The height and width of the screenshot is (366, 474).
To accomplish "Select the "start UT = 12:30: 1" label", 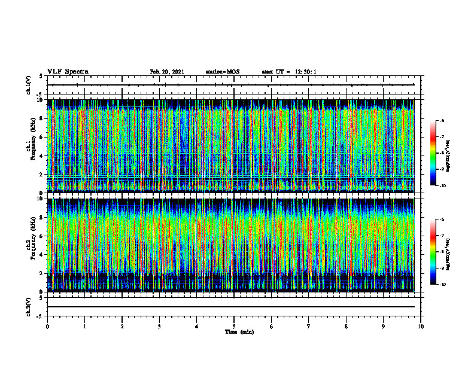I will click(x=289, y=72).
